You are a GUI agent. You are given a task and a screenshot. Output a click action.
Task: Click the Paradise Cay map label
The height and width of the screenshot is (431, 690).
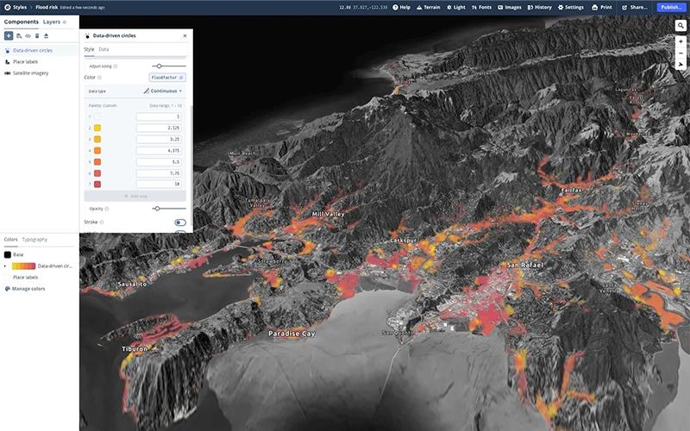coord(292,334)
